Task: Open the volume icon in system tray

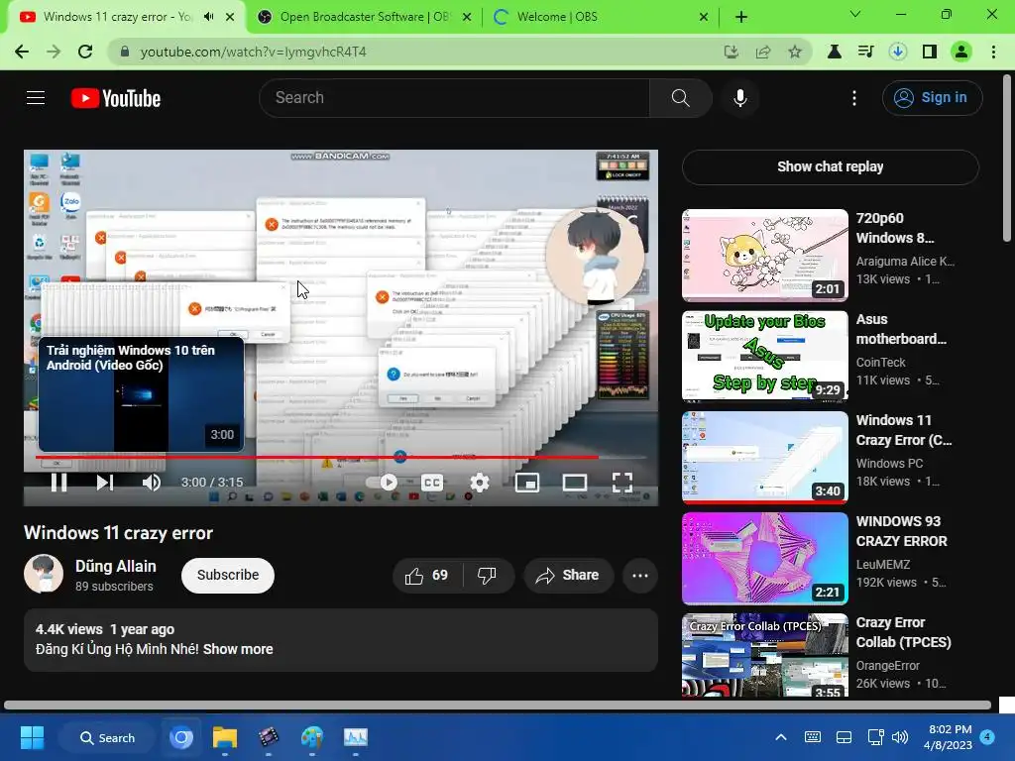Action: click(x=900, y=737)
